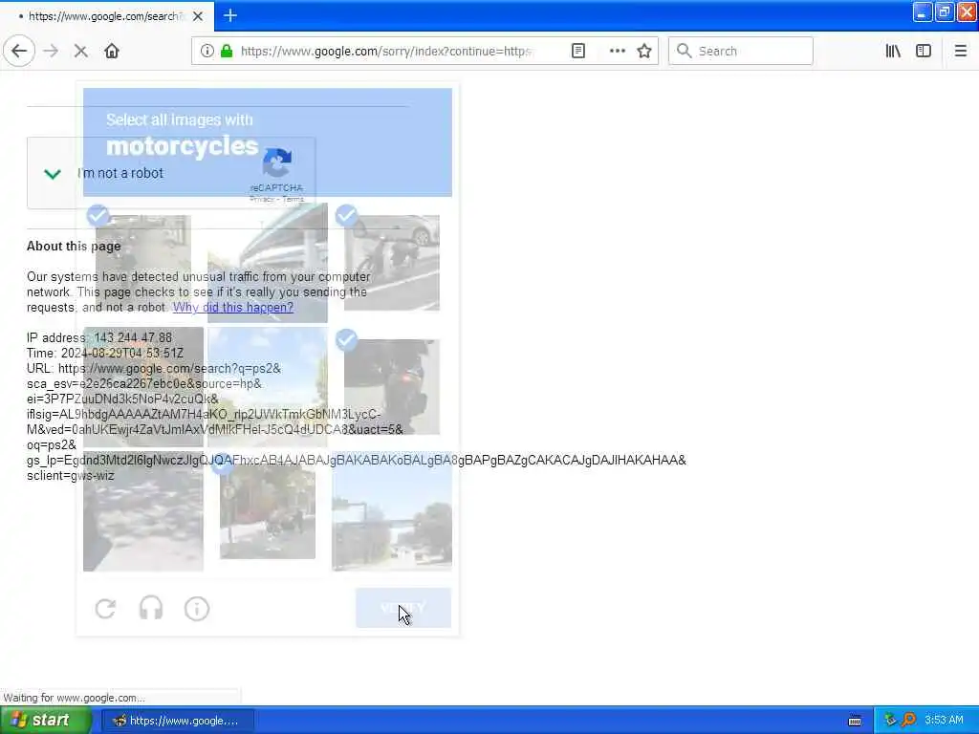Open the Firefox hamburger menu
The height and width of the screenshot is (734, 979).
click(x=961, y=52)
